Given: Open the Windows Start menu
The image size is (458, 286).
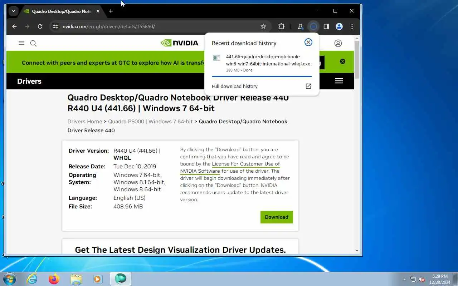Looking at the screenshot, I should tap(10, 279).
